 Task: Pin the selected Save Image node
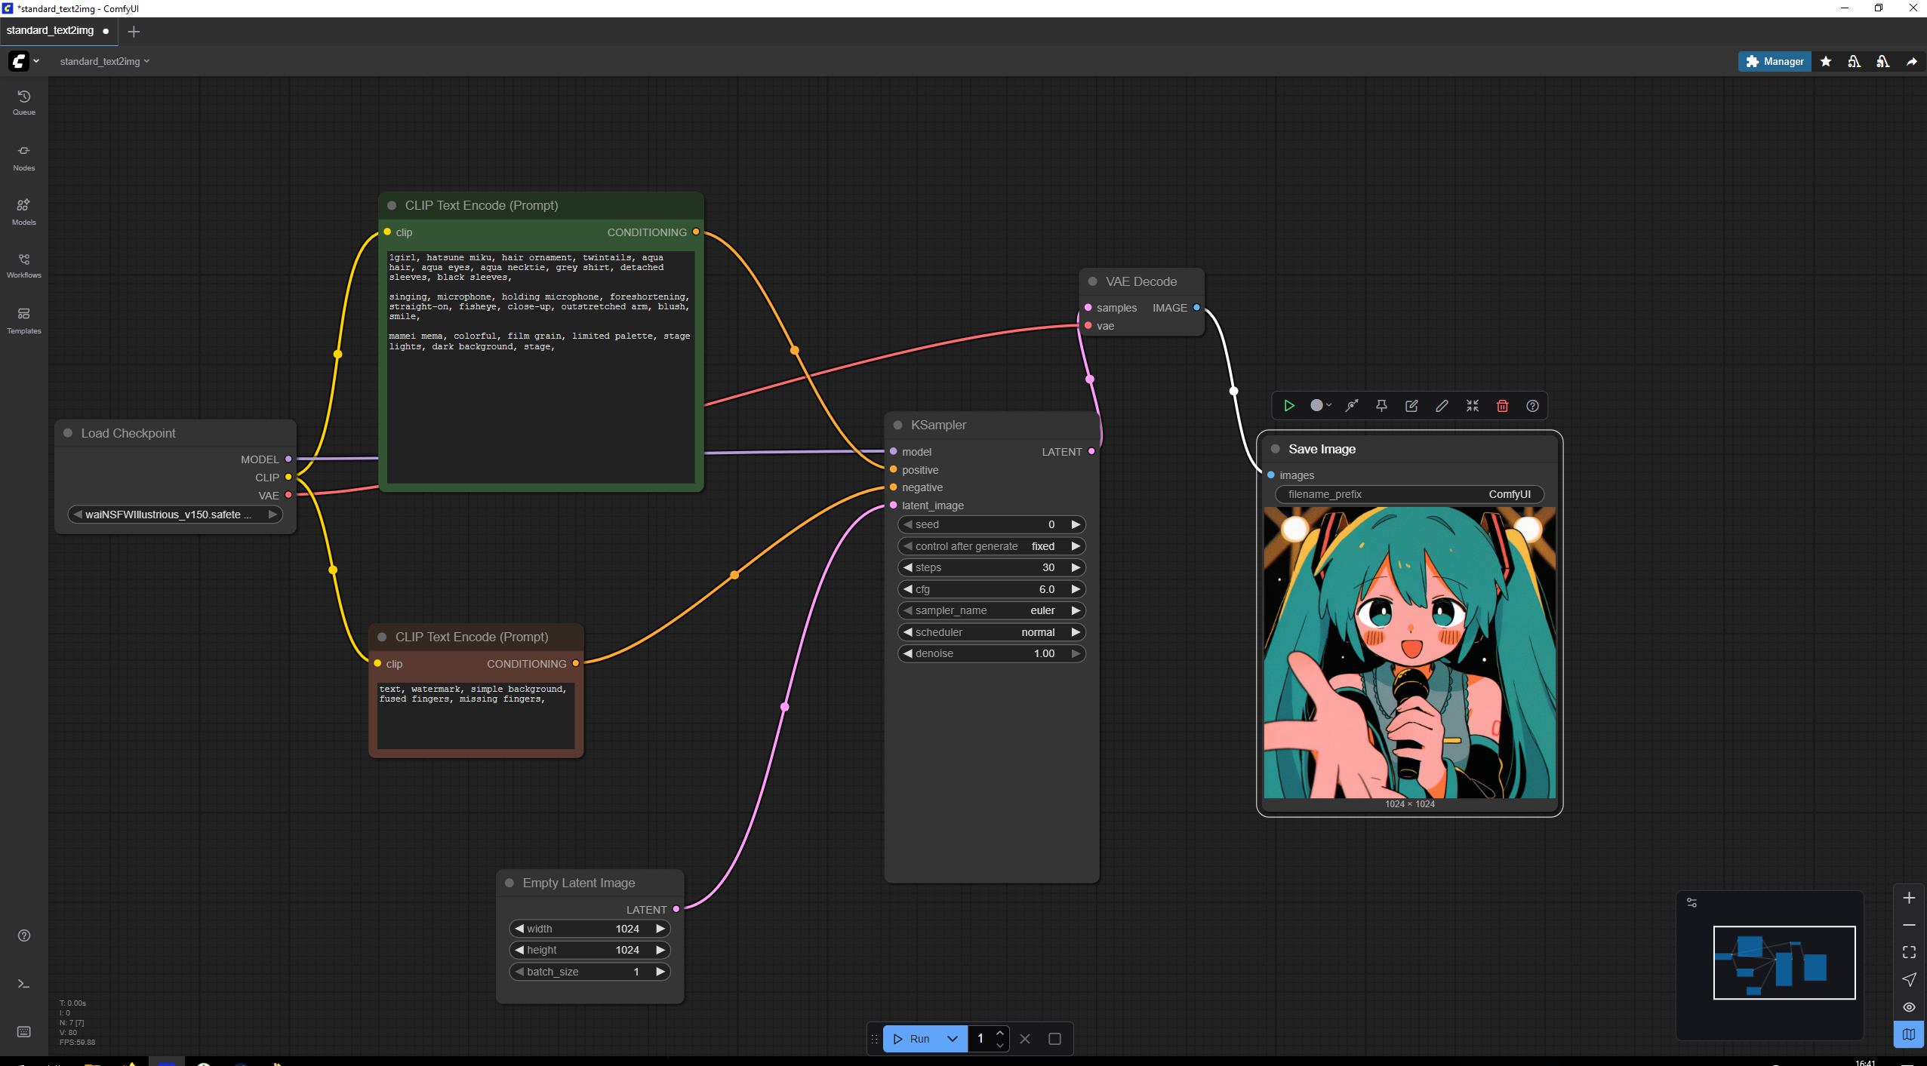point(1381,406)
